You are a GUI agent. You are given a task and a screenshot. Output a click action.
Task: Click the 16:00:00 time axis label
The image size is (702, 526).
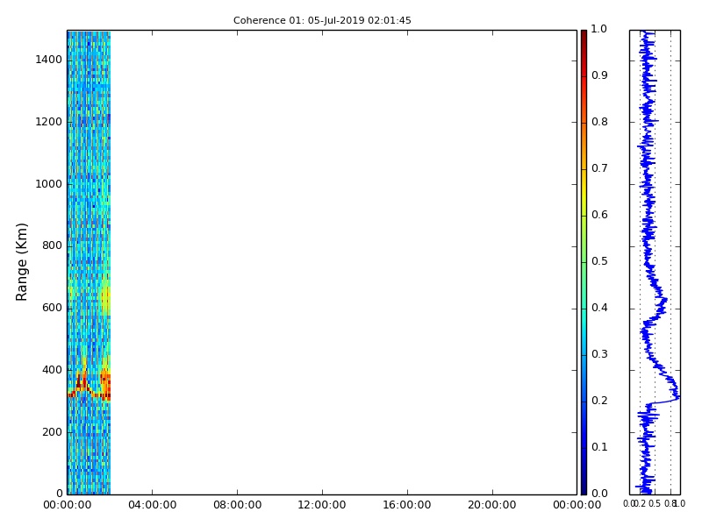tap(407, 506)
